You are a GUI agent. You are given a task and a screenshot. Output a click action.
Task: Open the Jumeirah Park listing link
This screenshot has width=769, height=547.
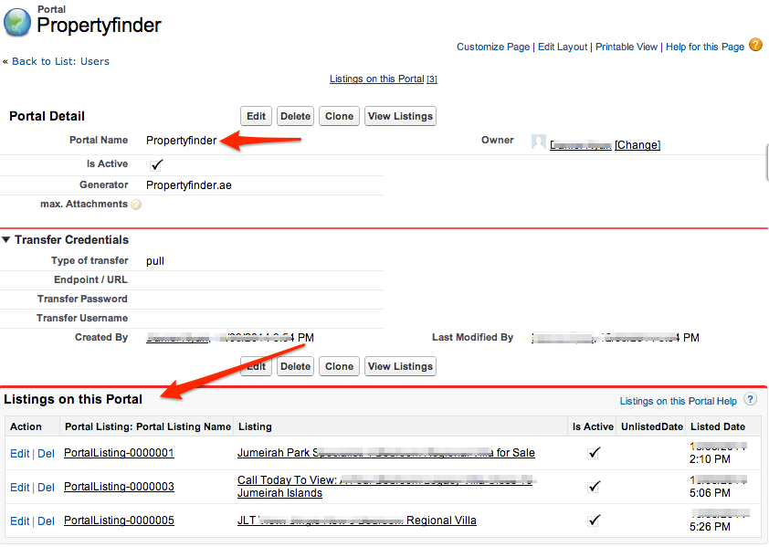386,453
